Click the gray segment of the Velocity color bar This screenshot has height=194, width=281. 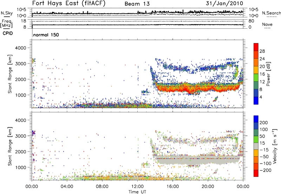(256, 146)
